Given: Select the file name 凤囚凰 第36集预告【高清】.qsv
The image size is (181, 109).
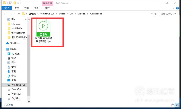Looking at the screenshot, I should point(43,40).
